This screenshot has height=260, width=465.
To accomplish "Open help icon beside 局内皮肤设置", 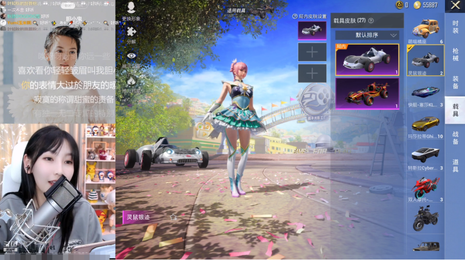I will pos(295,16).
